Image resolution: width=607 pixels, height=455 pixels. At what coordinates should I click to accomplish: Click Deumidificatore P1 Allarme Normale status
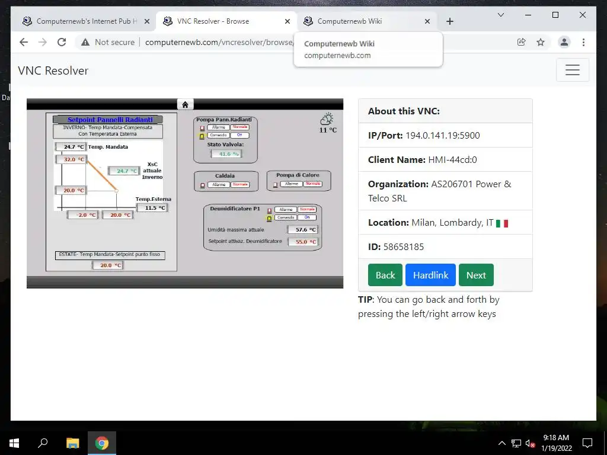point(307,209)
